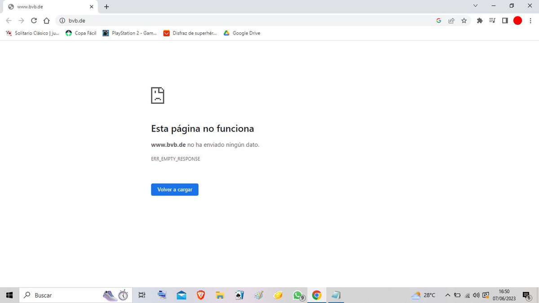
Task: Click the Buscar taskbar search box
Action: pos(75,295)
